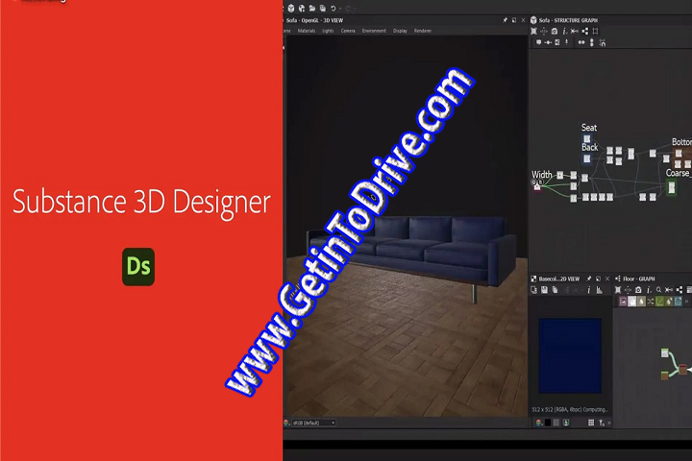Select the green Coarse node
Image resolution: width=692 pixels, height=461 pixels.
672,187
